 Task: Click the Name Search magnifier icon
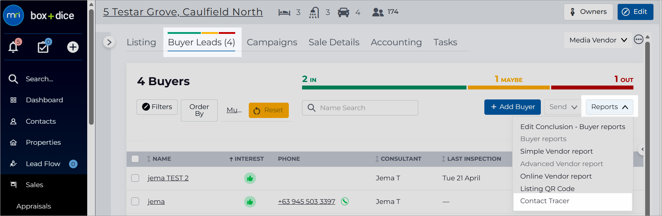coord(311,108)
